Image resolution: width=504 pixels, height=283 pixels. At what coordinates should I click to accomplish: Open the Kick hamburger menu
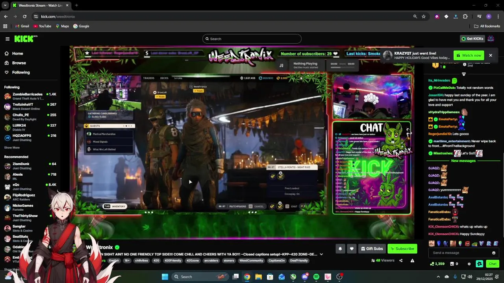click(7, 39)
